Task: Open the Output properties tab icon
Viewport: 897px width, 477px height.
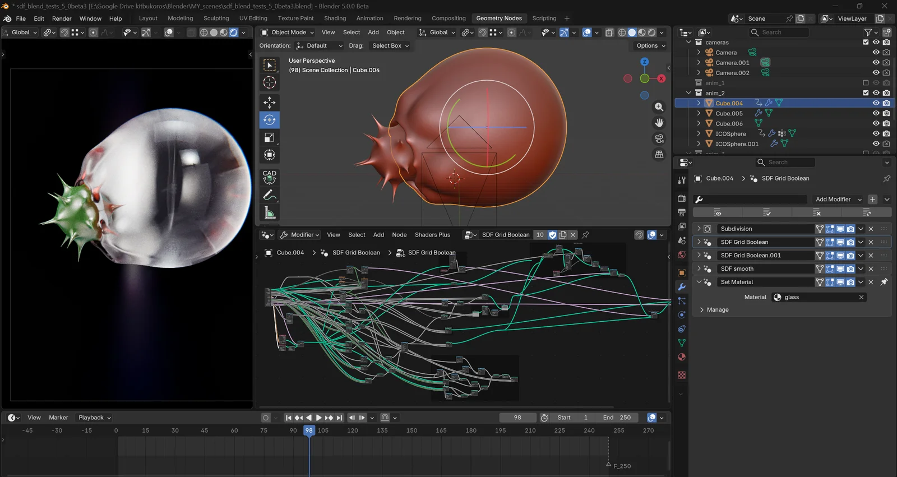Action: [682, 212]
